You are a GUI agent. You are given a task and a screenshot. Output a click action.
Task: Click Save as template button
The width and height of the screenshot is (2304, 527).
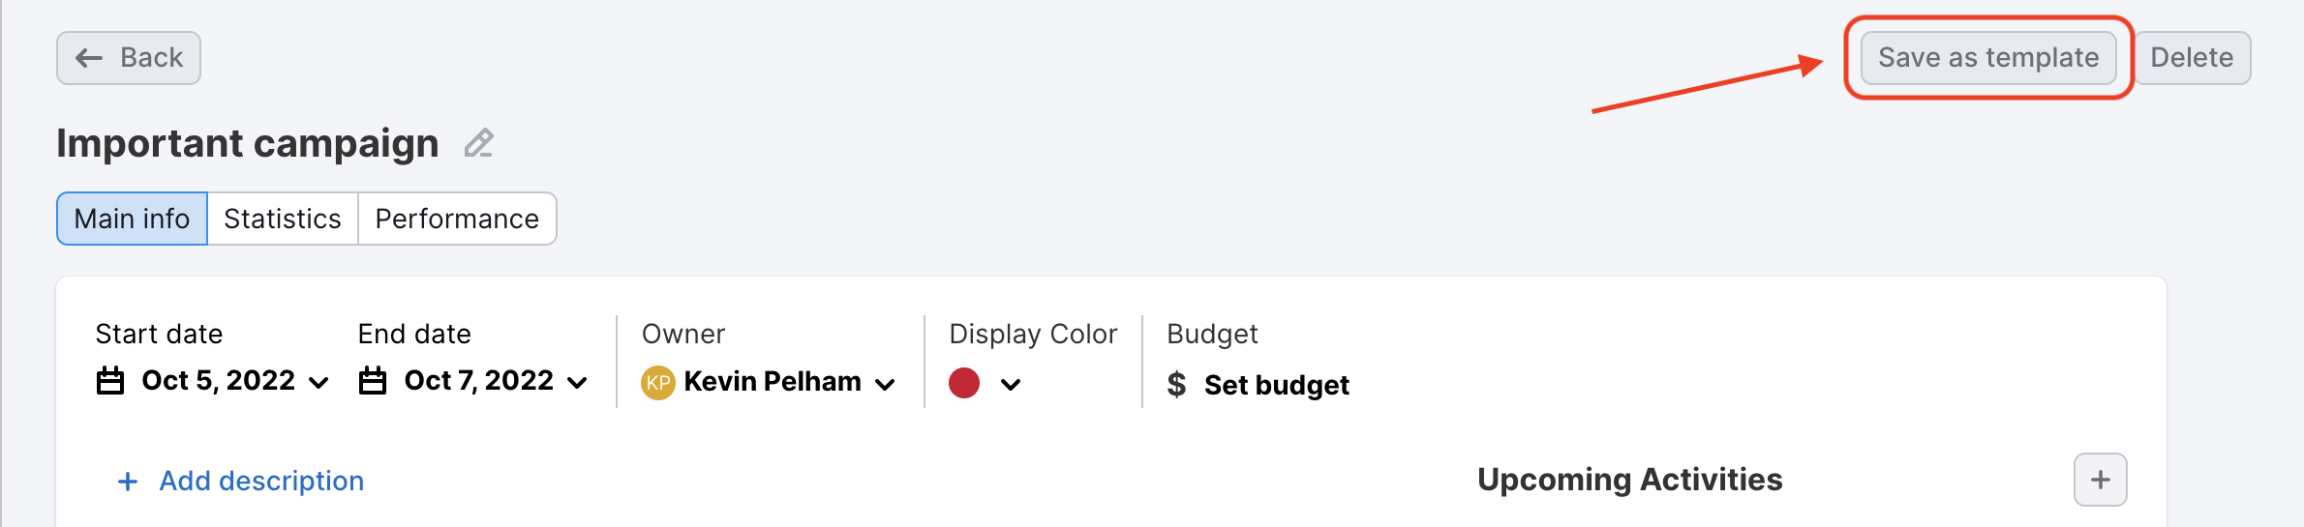pyautogui.click(x=1988, y=58)
